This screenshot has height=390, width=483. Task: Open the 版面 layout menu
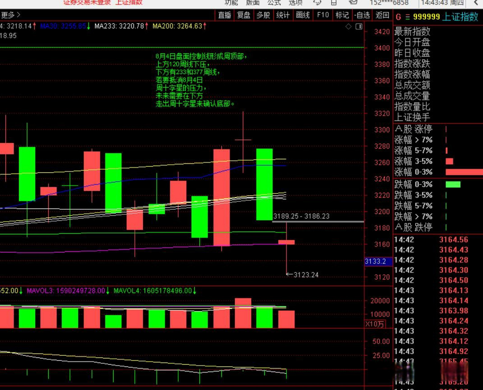[x=253, y=2]
